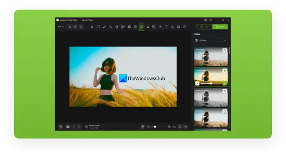Click the zoom in magnifier icon
The image size is (286, 157).
coord(169,126)
